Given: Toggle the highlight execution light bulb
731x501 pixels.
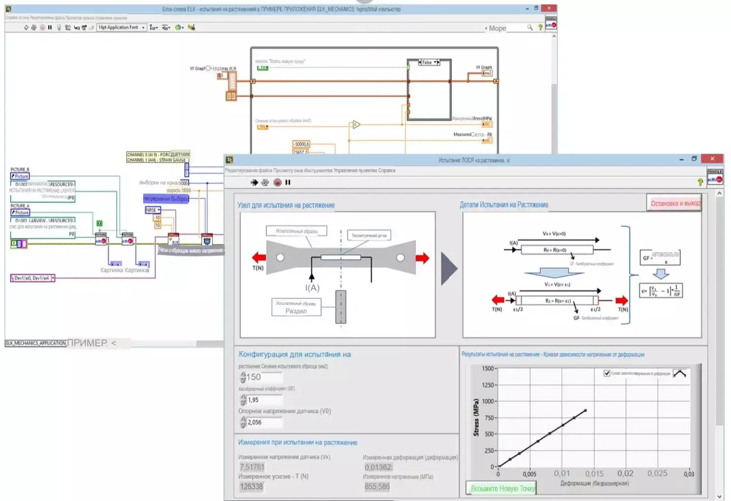Looking at the screenshot, I should coord(59,27).
